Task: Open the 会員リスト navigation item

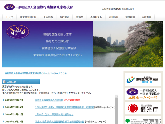Action: coord(96,17)
